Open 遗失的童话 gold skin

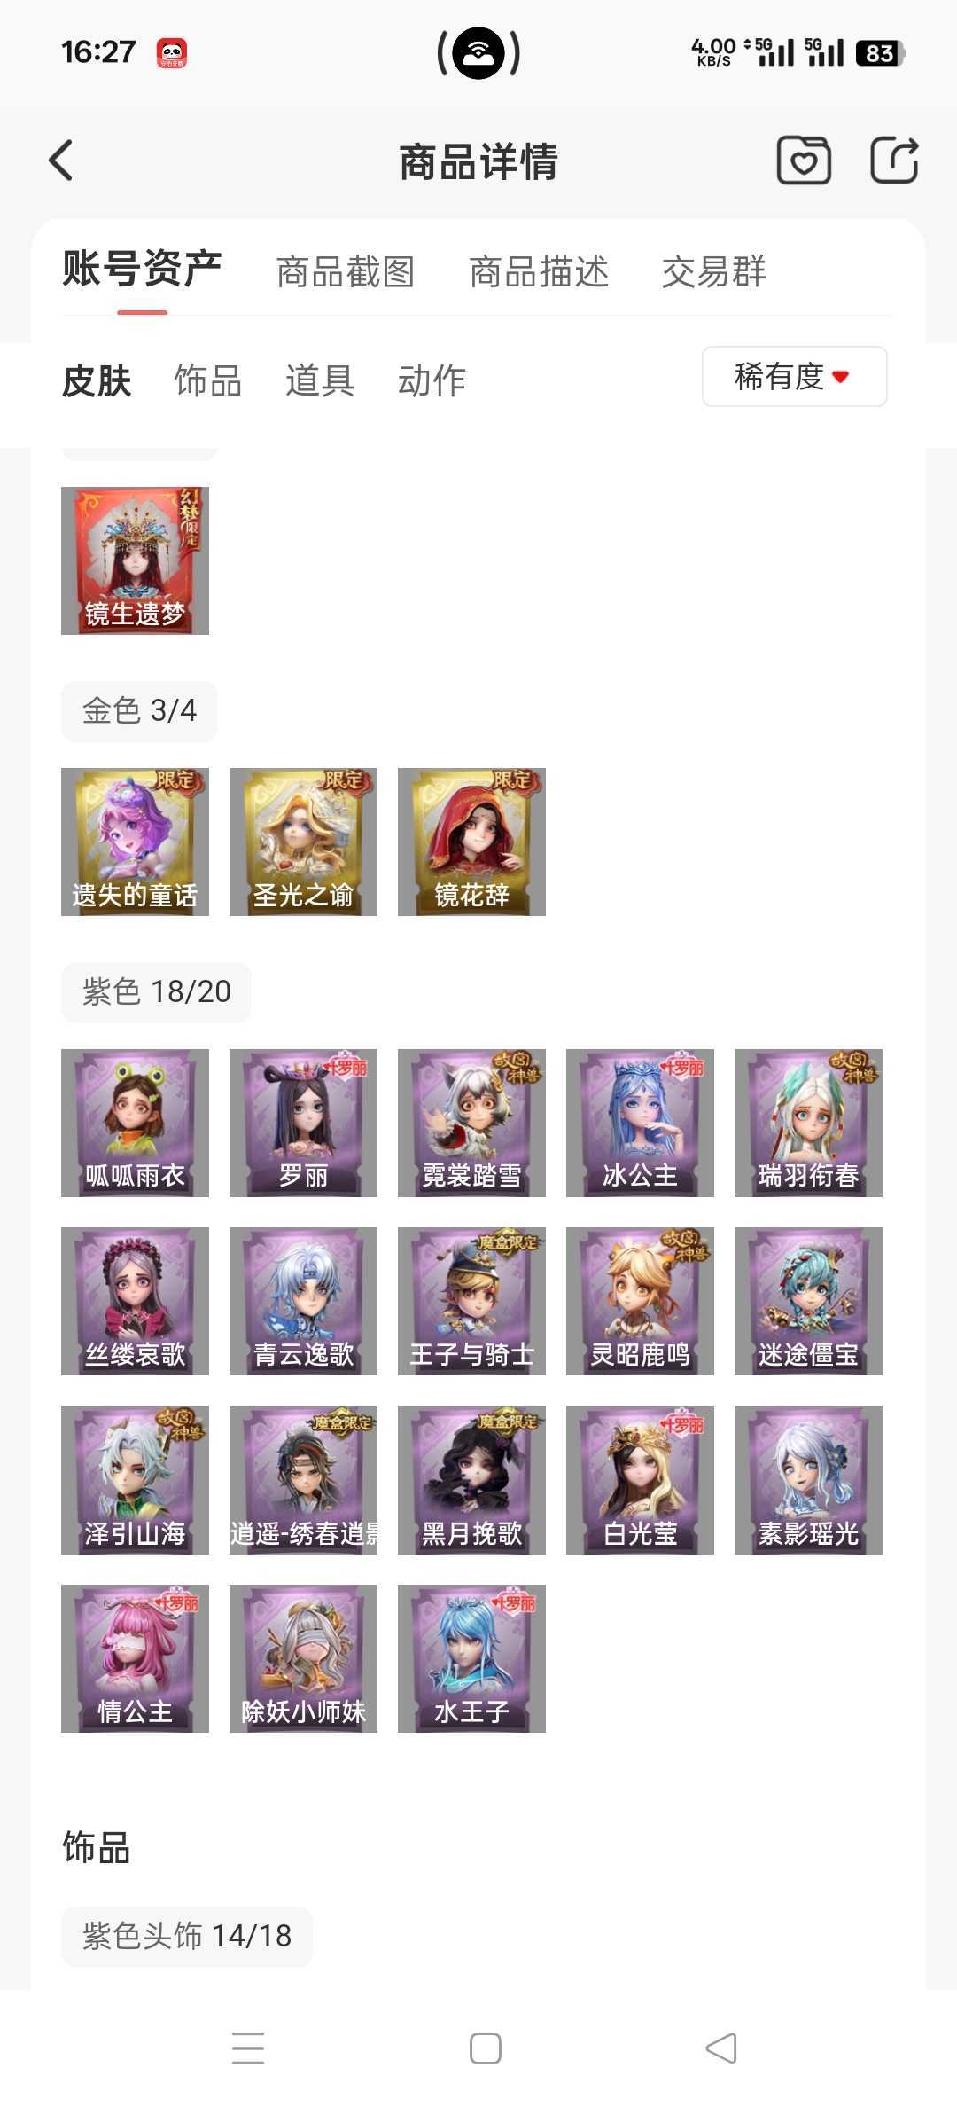pyautogui.click(x=135, y=842)
